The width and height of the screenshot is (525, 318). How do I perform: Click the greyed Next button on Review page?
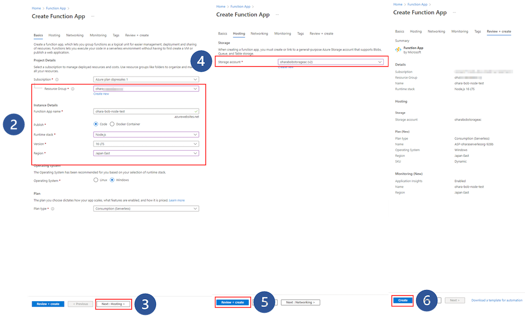coord(455,300)
